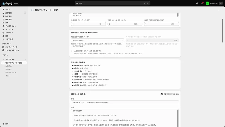Focus the top search bar
Screen dimensions: 225x127
pyautogui.click(x=112, y=3)
